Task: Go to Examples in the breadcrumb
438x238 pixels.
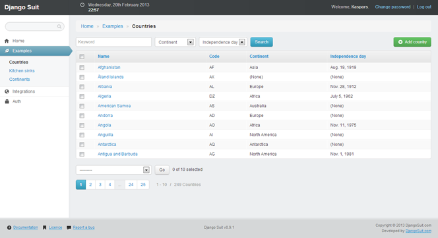Action: [x=113, y=26]
